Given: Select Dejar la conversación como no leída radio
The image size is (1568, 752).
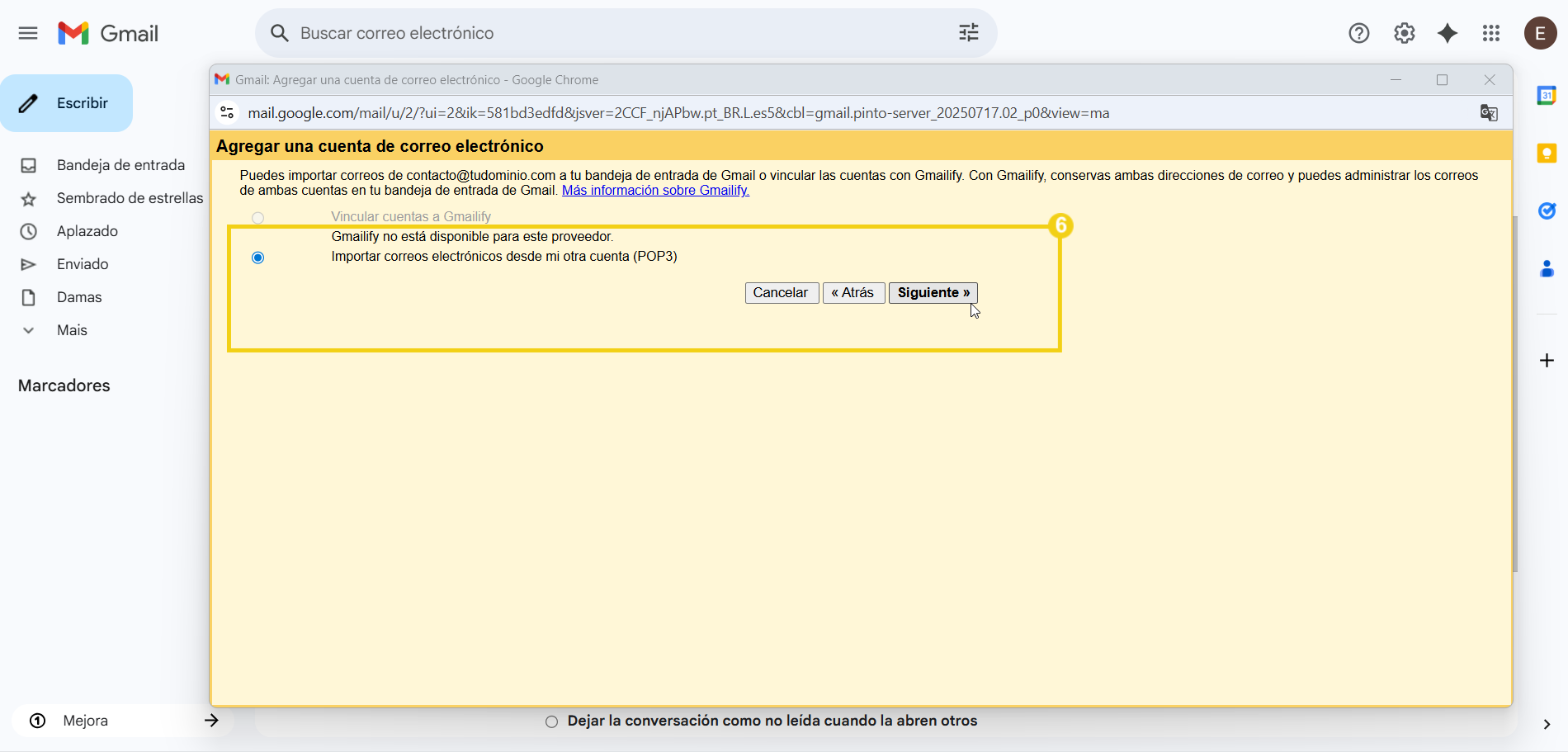Looking at the screenshot, I should tap(551, 721).
